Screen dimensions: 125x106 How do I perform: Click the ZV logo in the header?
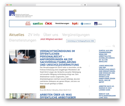click(21, 13)
